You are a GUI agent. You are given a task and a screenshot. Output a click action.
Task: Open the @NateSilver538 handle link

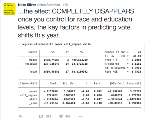point(48,5)
